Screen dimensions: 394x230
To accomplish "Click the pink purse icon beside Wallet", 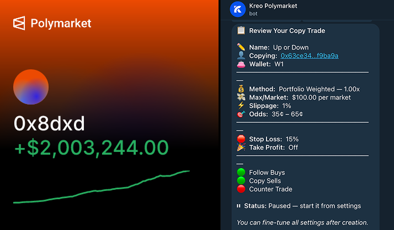I will pyautogui.click(x=241, y=64).
